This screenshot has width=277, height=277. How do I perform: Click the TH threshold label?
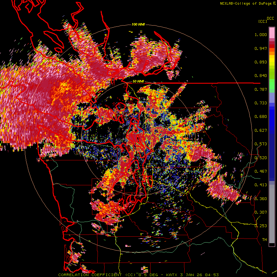pos(264,240)
